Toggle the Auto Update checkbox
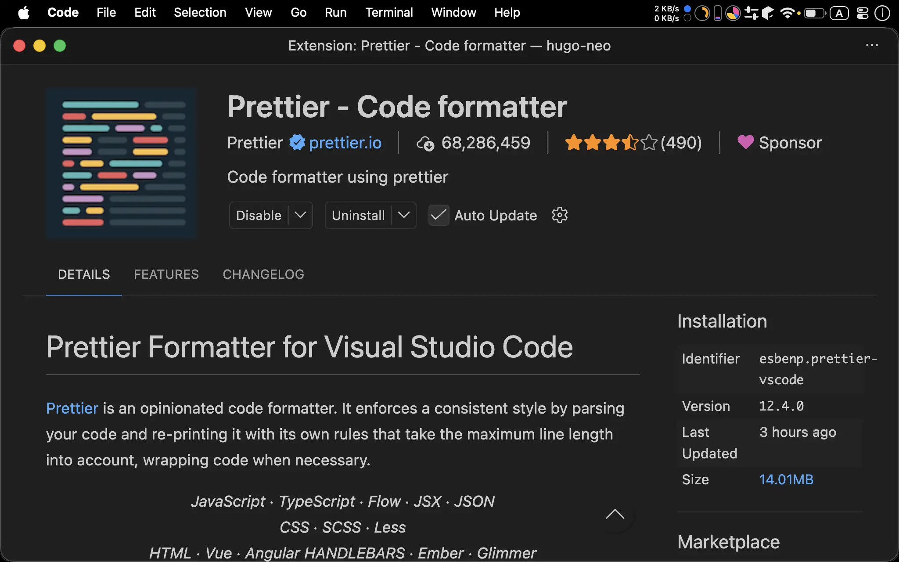Image resolution: width=899 pixels, height=562 pixels. click(x=439, y=215)
